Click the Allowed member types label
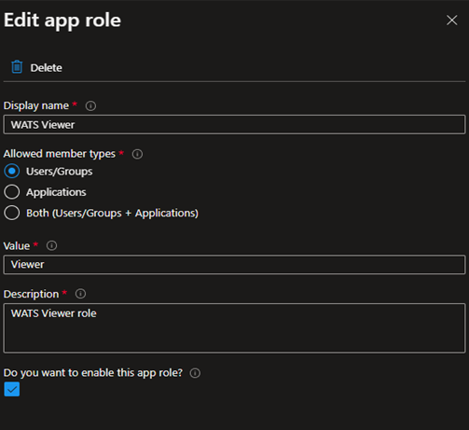 [x=60, y=154]
